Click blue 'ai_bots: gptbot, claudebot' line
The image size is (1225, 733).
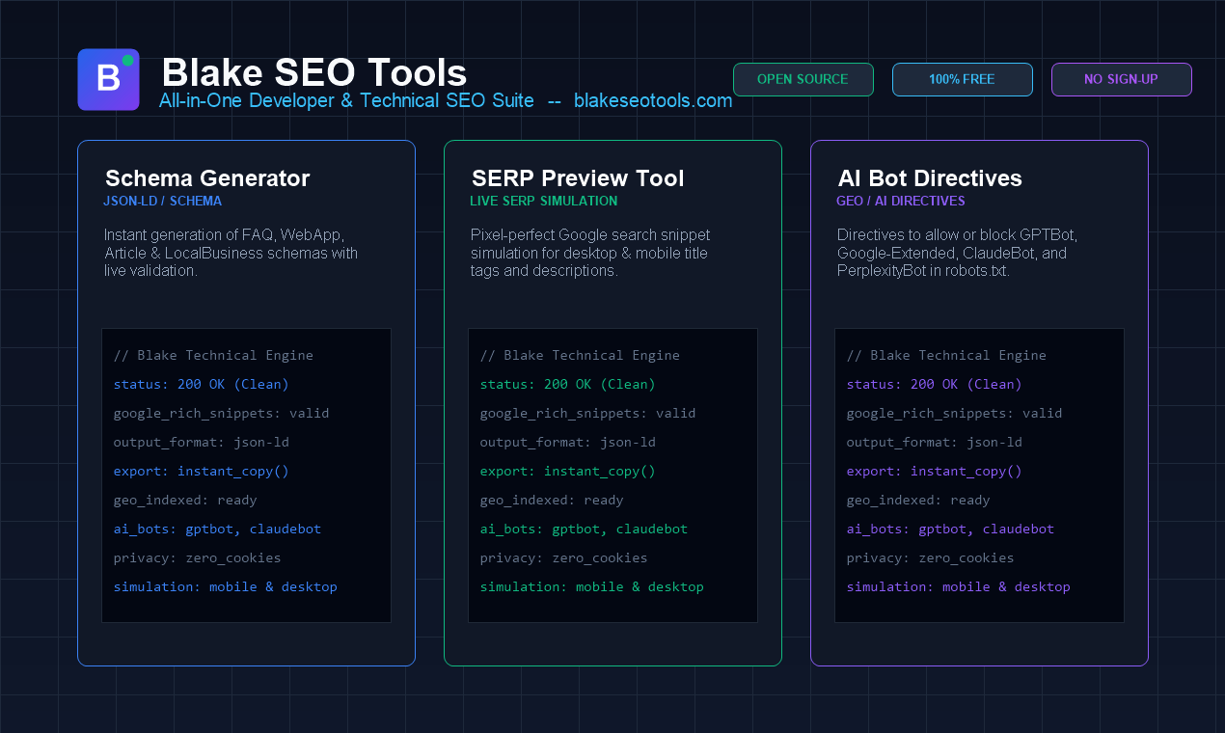click(x=217, y=529)
